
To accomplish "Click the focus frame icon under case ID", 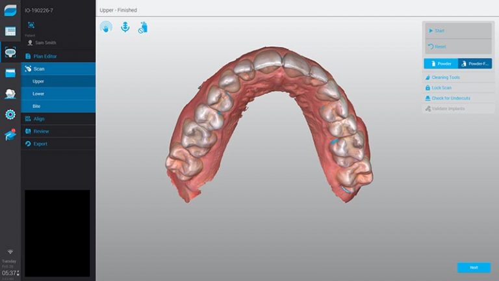I will click(x=31, y=25).
